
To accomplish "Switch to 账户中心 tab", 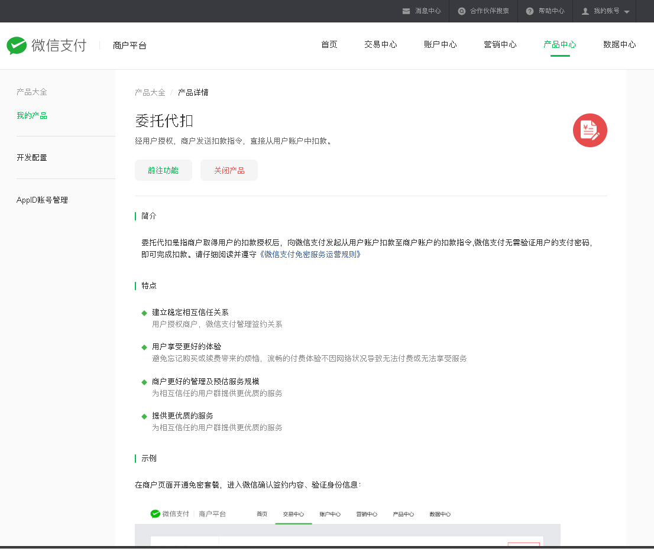I will coord(440,44).
